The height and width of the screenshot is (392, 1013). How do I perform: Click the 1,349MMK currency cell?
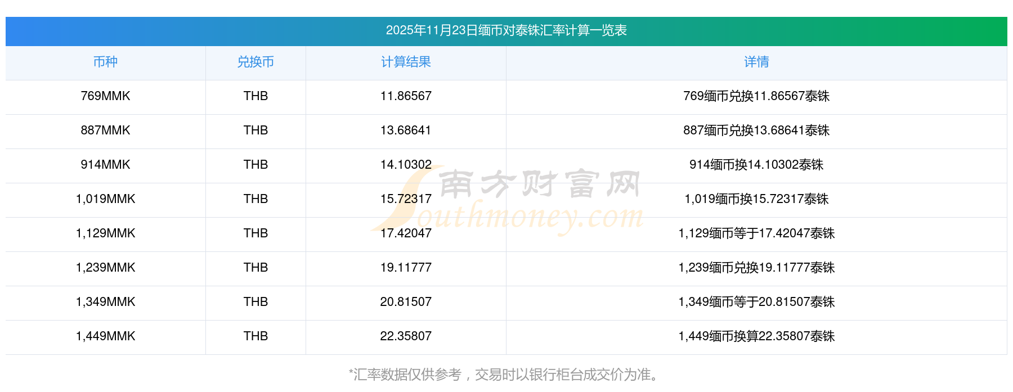point(105,302)
